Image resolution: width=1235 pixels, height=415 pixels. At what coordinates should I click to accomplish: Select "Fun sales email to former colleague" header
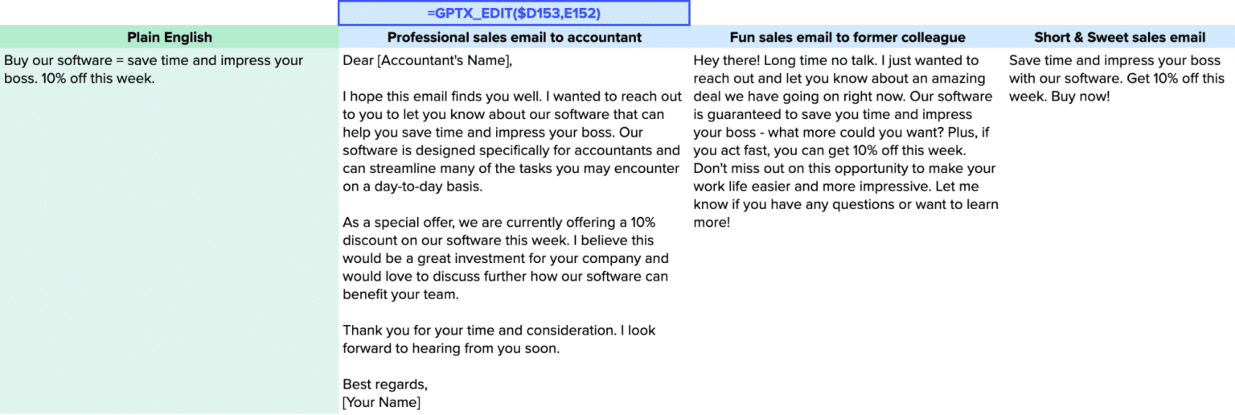coord(847,37)
